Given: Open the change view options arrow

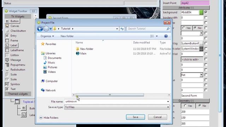Looking at the screenshot, I should (157, 36).
